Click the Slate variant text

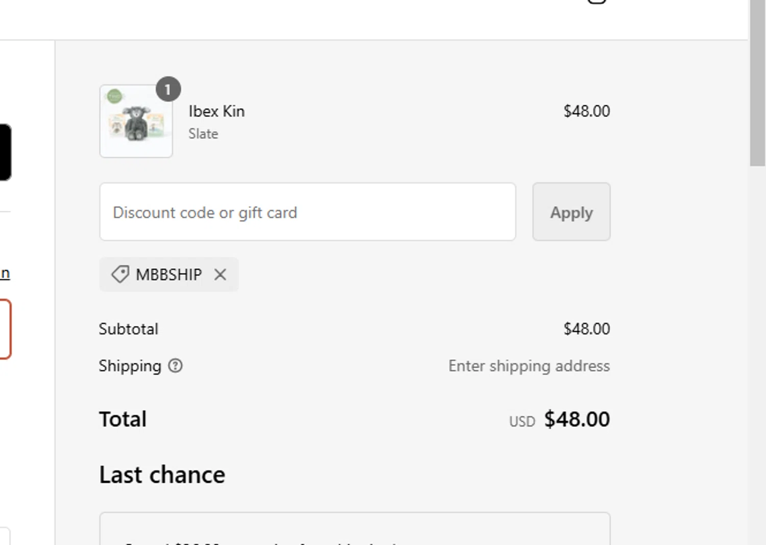(203, 134)
